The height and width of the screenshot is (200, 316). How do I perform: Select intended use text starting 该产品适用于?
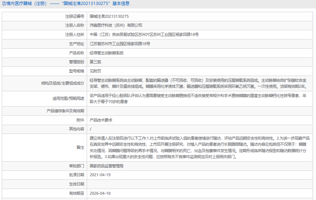click(198, 99)
